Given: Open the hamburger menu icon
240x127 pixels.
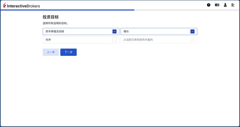Looking at the screenshot, I should point(233,5).
